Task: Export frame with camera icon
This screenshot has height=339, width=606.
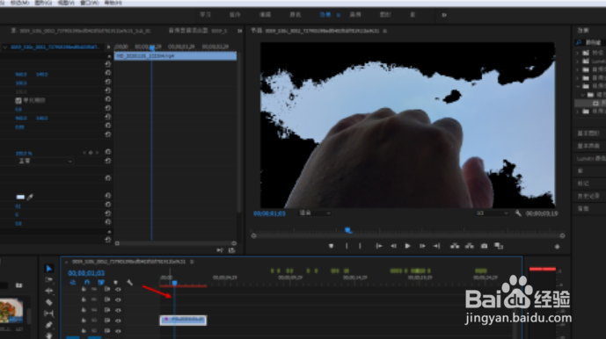Action: (x=484, y=246)
